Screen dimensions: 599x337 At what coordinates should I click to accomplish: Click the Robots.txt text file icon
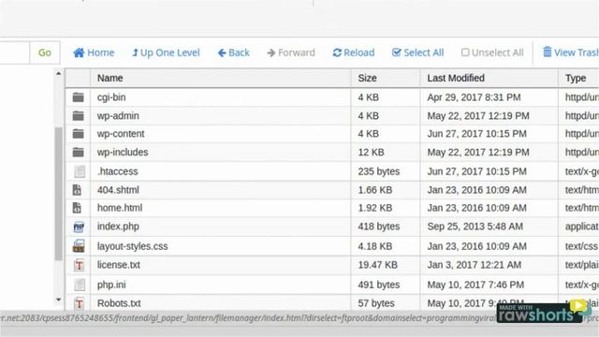79,303
